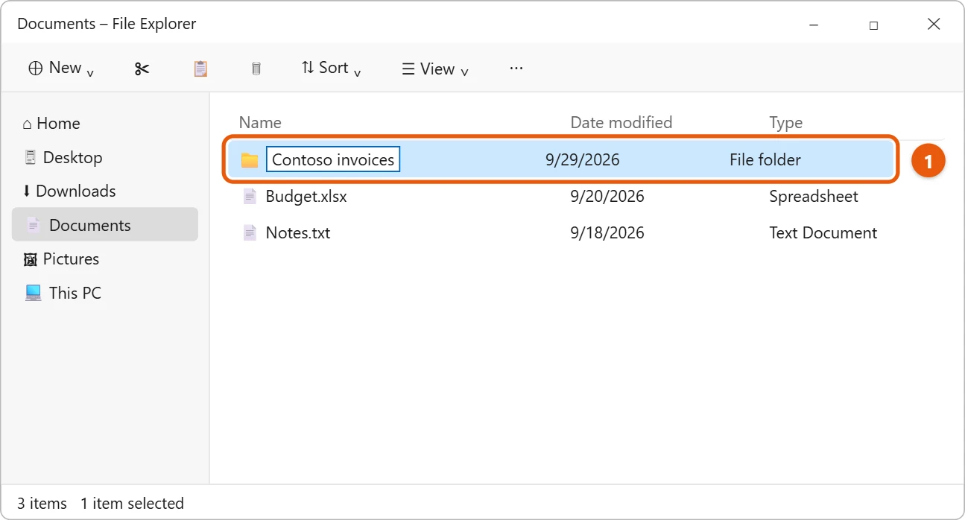Image resolution: width=965 pixels, height=520 pixels.
Task: Select the Budget.xlsx file name
Action: click(x=306, y=197)
